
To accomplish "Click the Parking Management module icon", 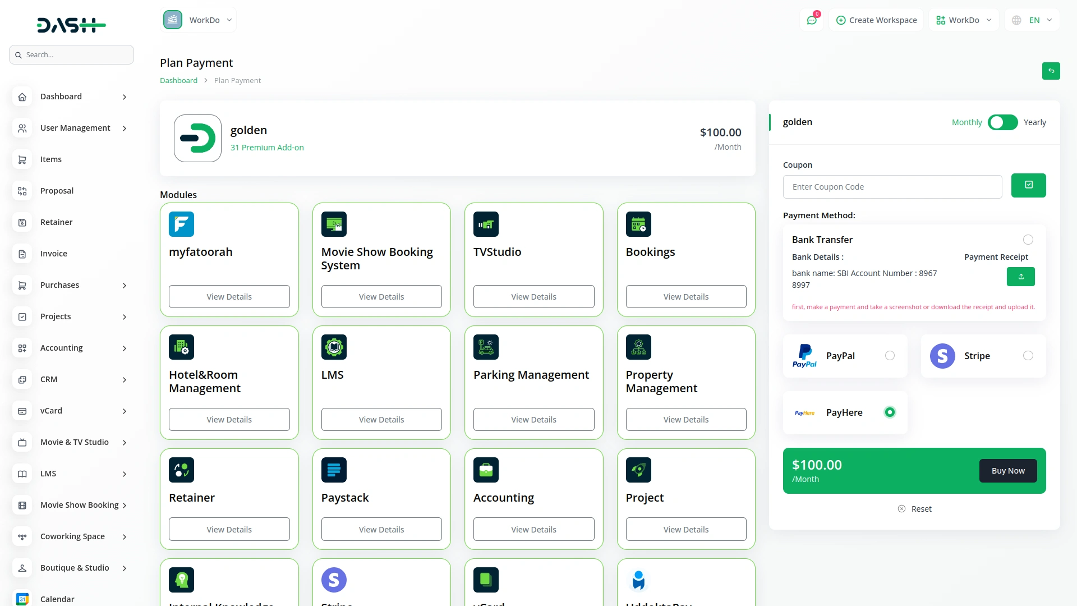I will coord(486,347).
